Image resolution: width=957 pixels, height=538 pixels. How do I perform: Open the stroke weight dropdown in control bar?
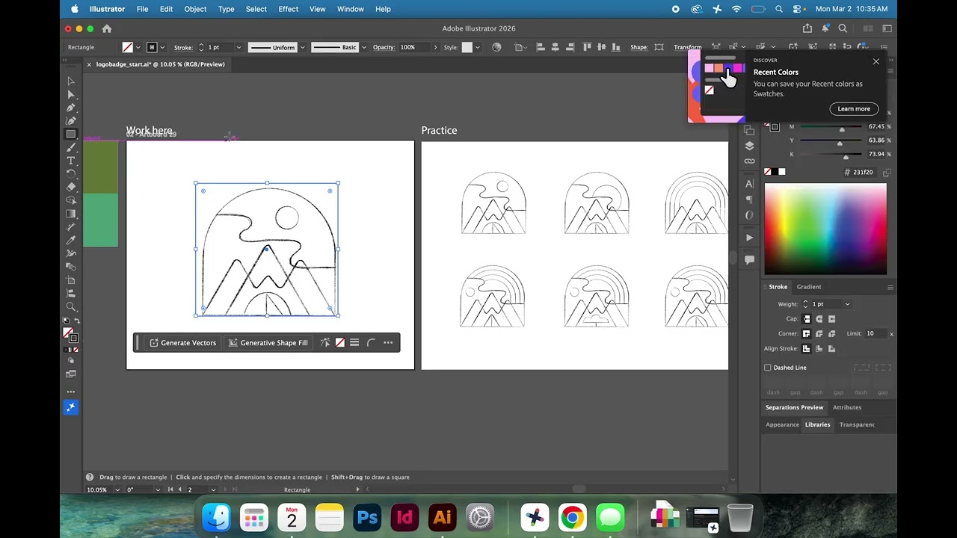(x=239, y=48)
